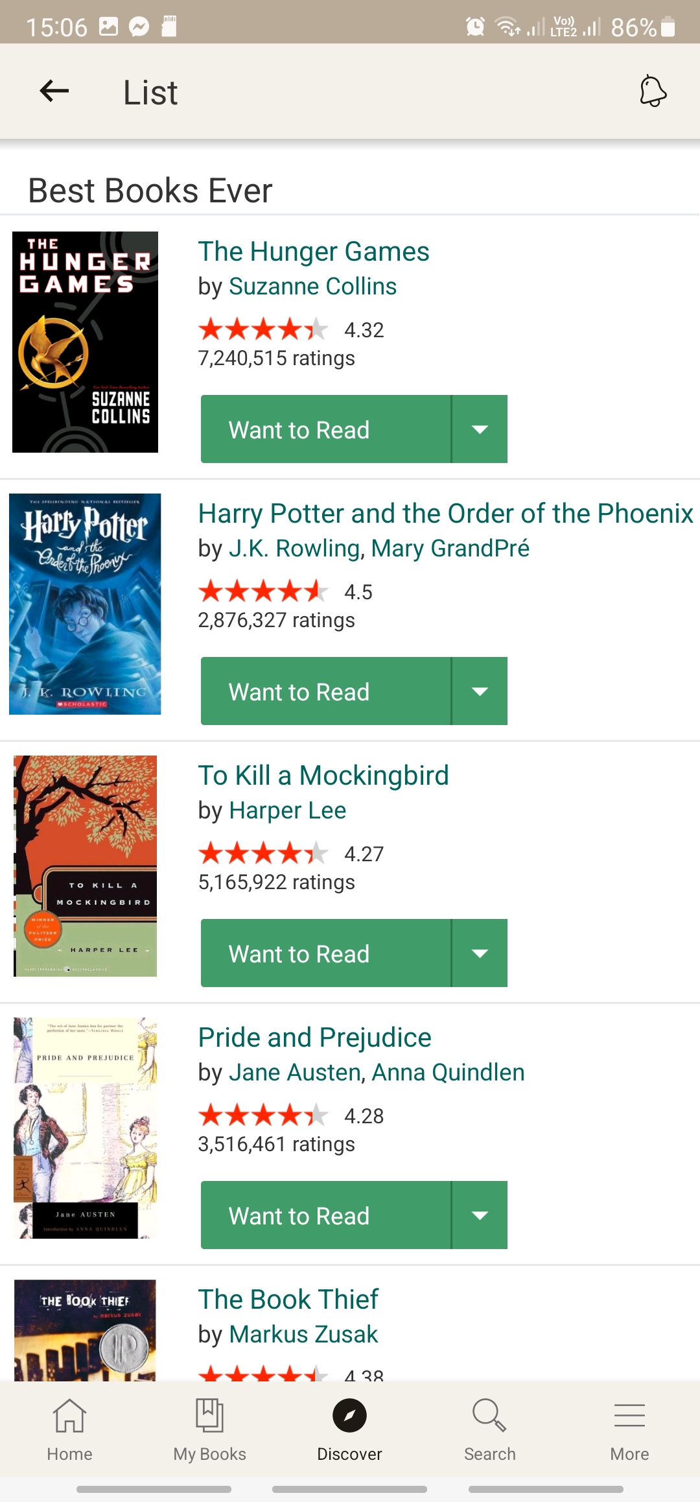The height and width of the screenshot is (1502, 700).
Task: Expand Want to Read dropdown for Pride and Prejudice
Action: coord(479,1215)
